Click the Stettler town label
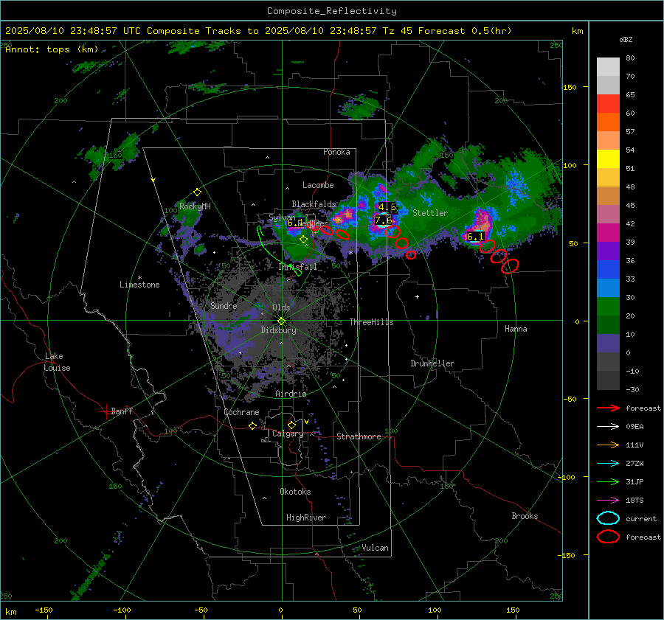This screenshot has width=664, height=620. pos(430,213)
